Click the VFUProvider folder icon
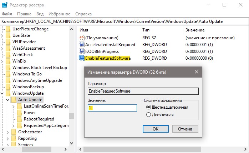 tap(8, 42)
